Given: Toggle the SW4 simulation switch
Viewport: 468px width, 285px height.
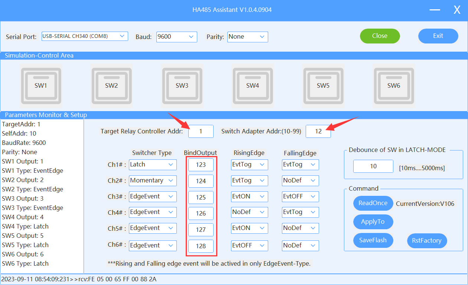Looking at the screenshot, I should (253, 85).
